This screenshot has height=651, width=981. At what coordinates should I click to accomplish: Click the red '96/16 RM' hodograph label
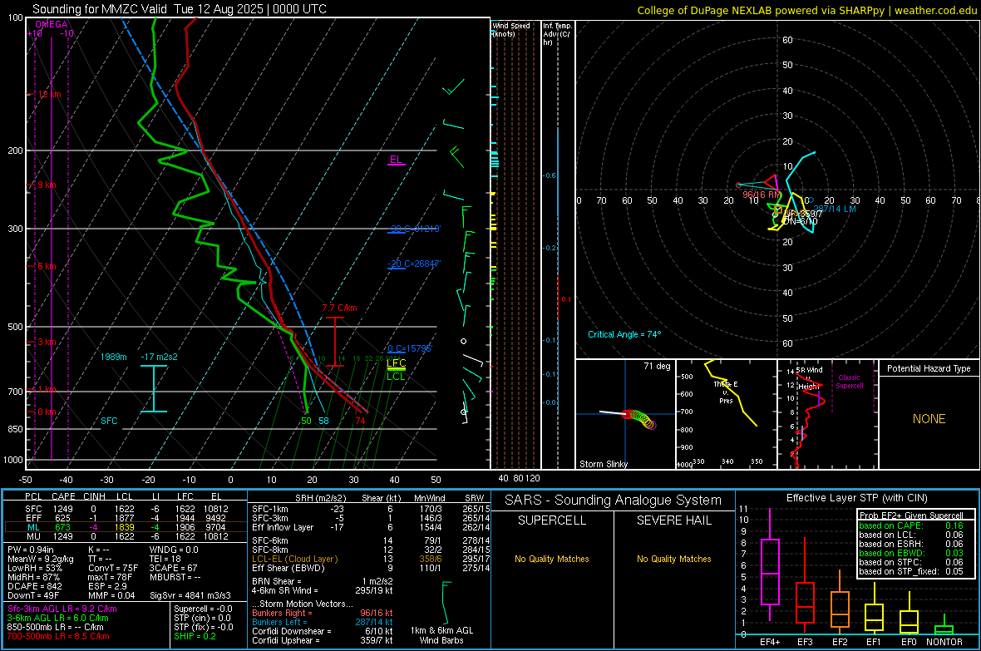[x=762, y=195]
